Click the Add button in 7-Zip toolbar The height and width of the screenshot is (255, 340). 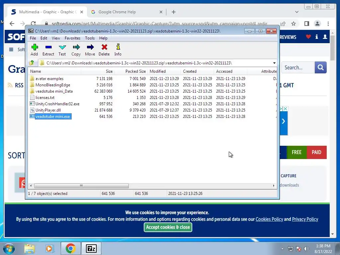(x=34, y=50)
